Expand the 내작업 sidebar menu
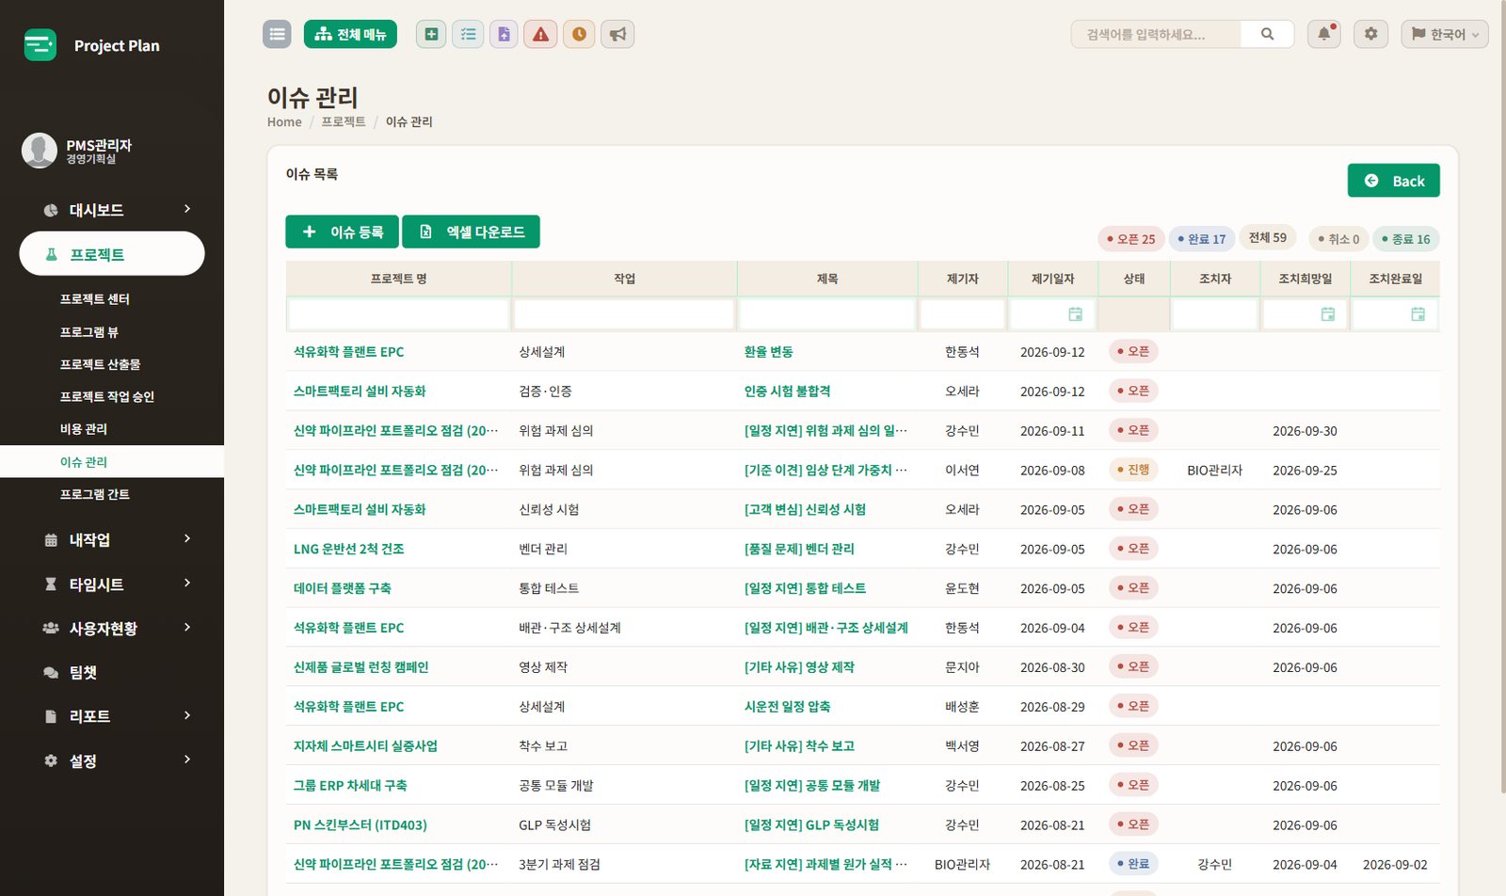The image size is (1506, 896). [112, 539]
